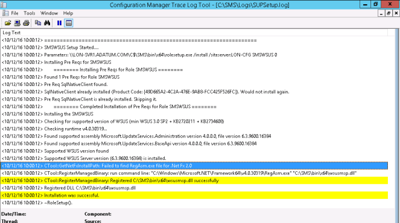The width and height of the screenshot is (400, 223).
Task: Open the File menu
Action: click(14, 13)
